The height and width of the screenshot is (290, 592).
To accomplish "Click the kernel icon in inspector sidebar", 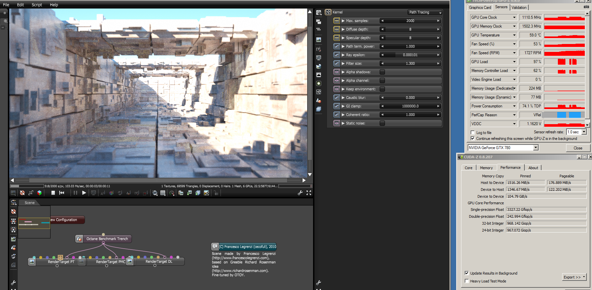I will tap(319, 92).
